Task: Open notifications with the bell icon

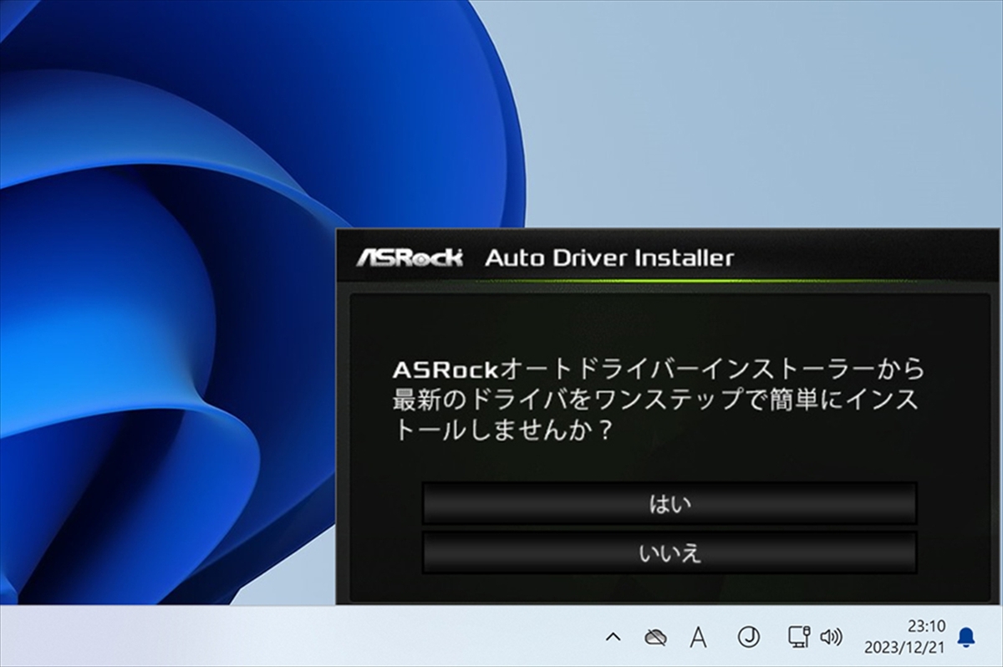Action: pyautogui.click(x=966, y=638)
